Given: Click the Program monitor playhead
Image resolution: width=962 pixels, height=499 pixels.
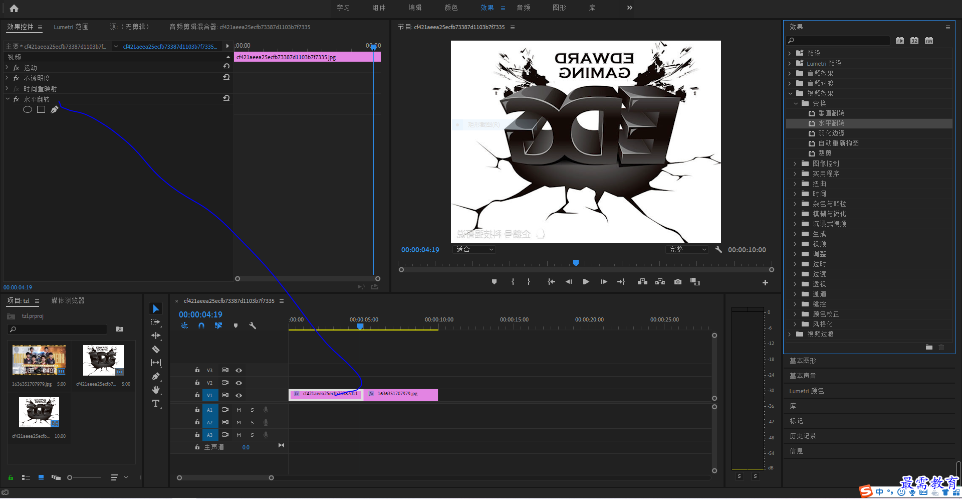Looking at the screenshot, I should (x=576, y=263).
